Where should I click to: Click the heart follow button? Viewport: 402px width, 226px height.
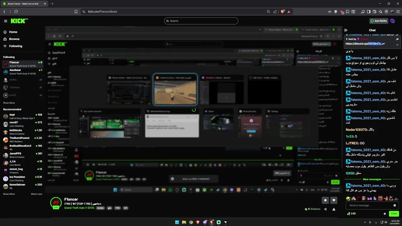pos(334,200)
